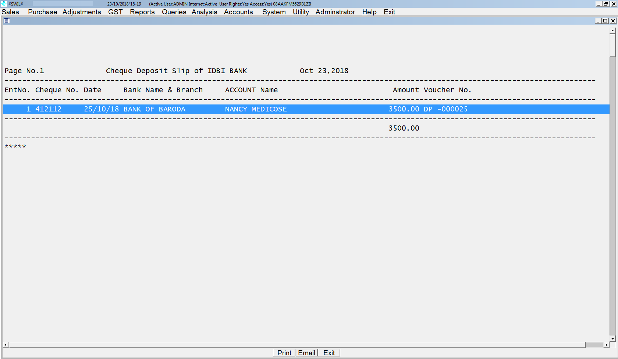618x359 pixels.
Task: Click the date 25/10/18 in the row
Action: click(x=102, y=109)
